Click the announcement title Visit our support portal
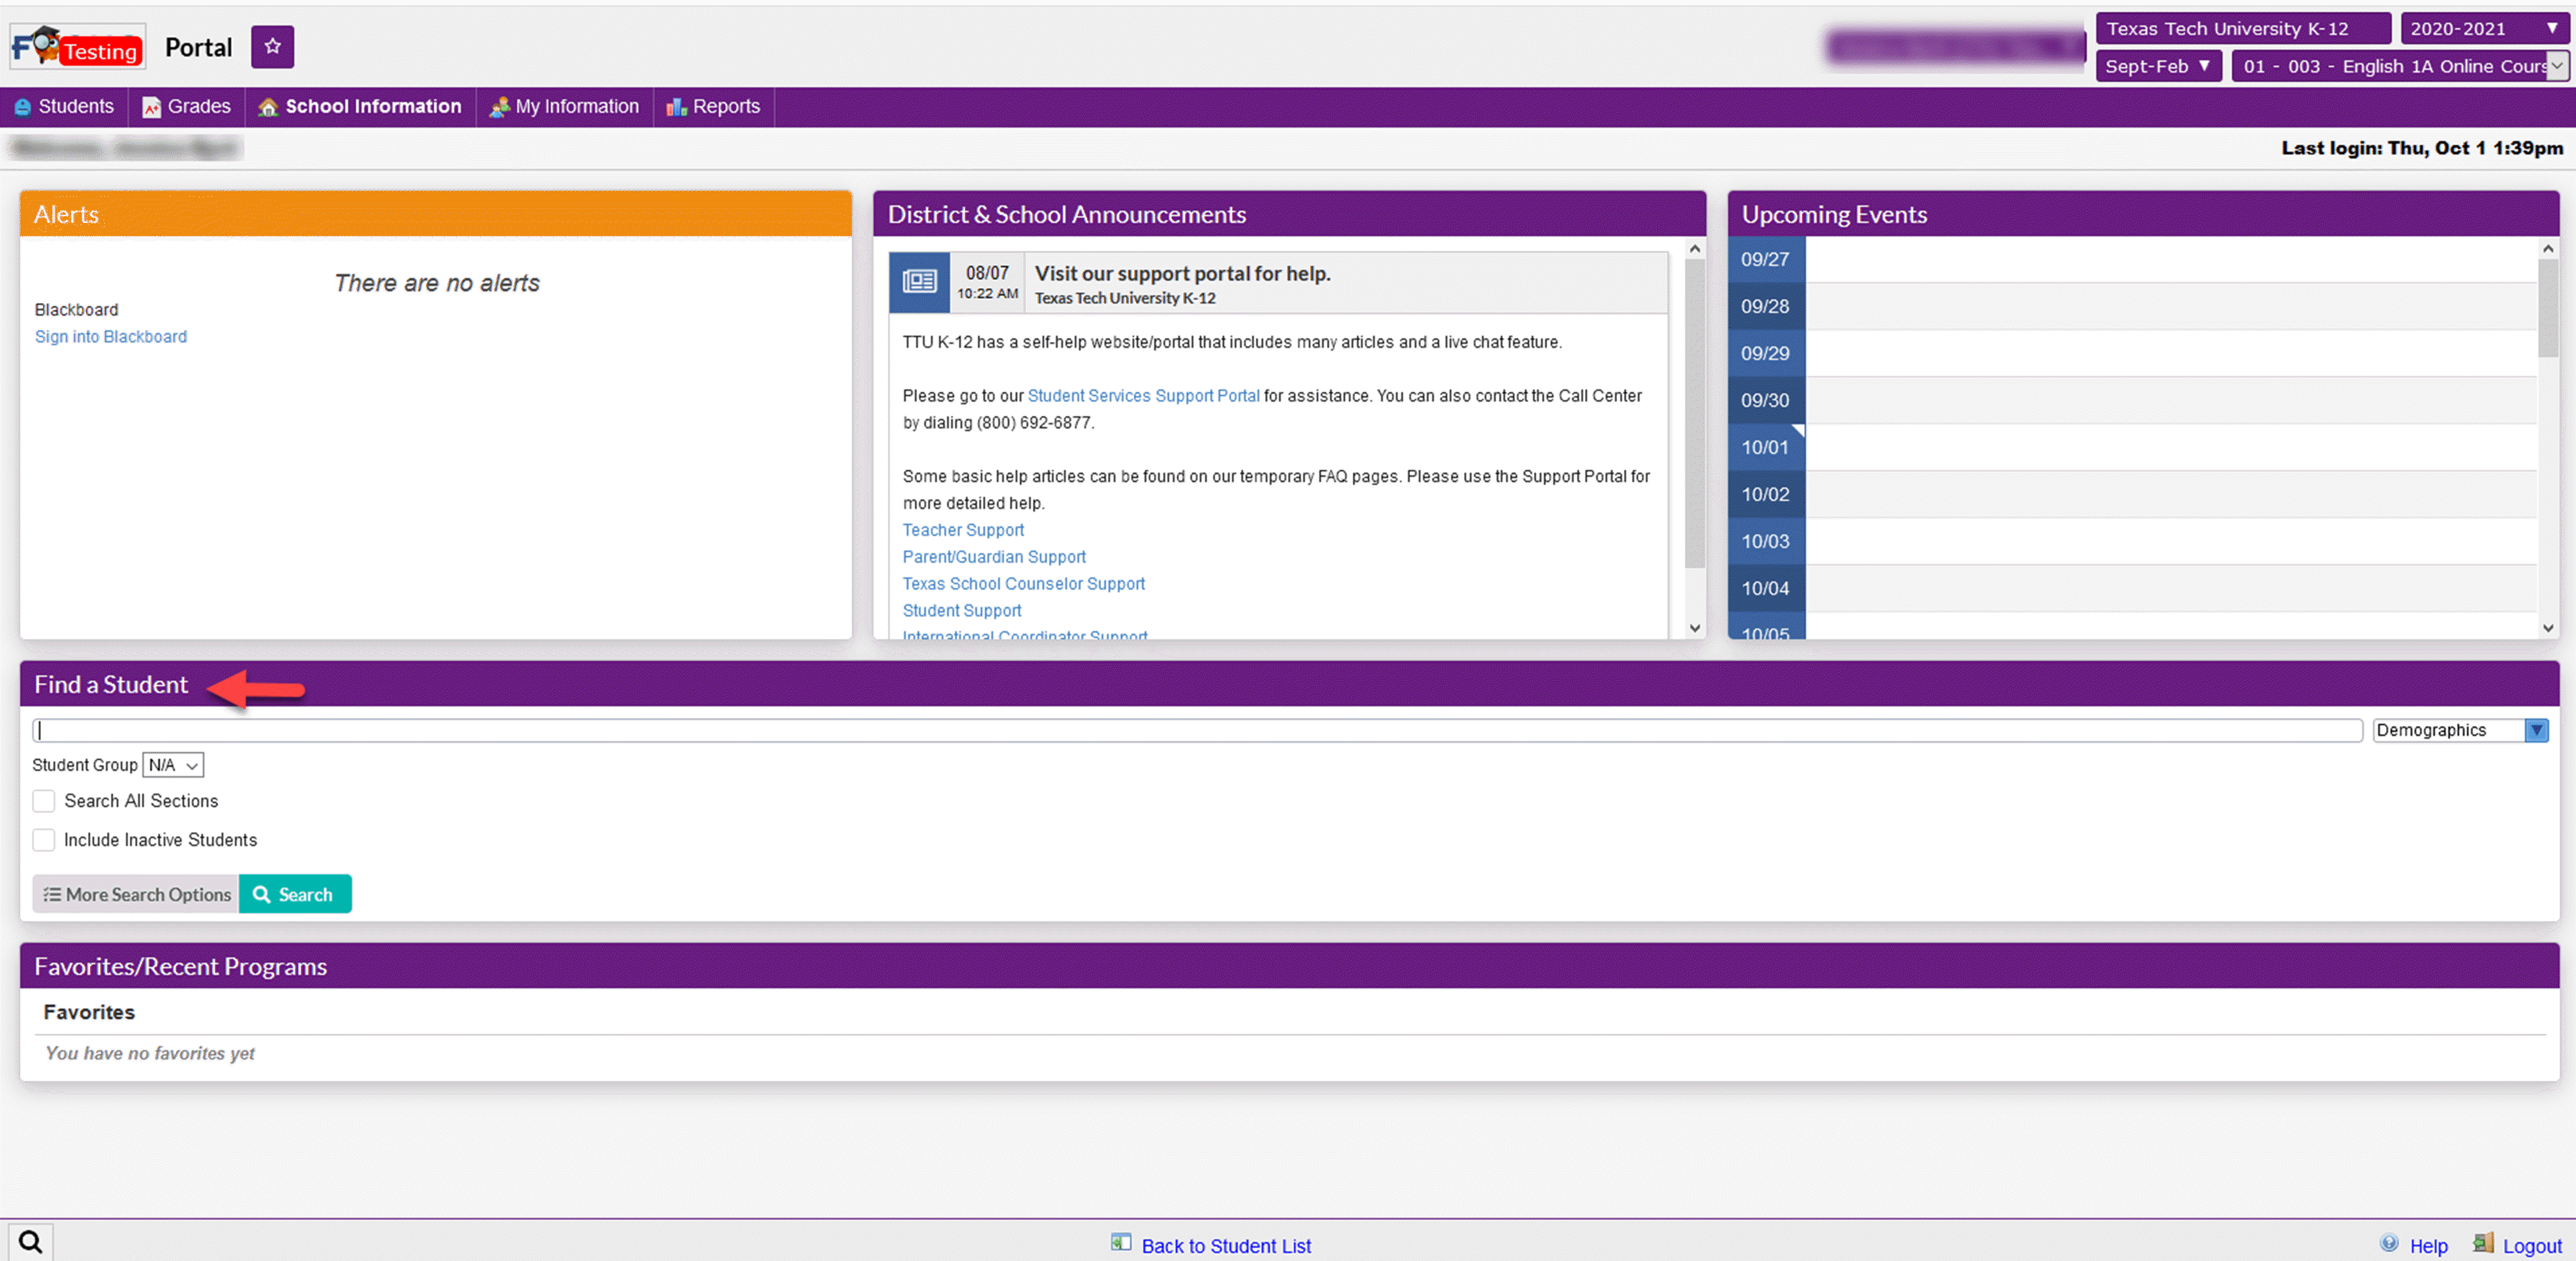The width and height of the screenshot is (2576, 1261). pyautogui.click(x=1182, y=274)
